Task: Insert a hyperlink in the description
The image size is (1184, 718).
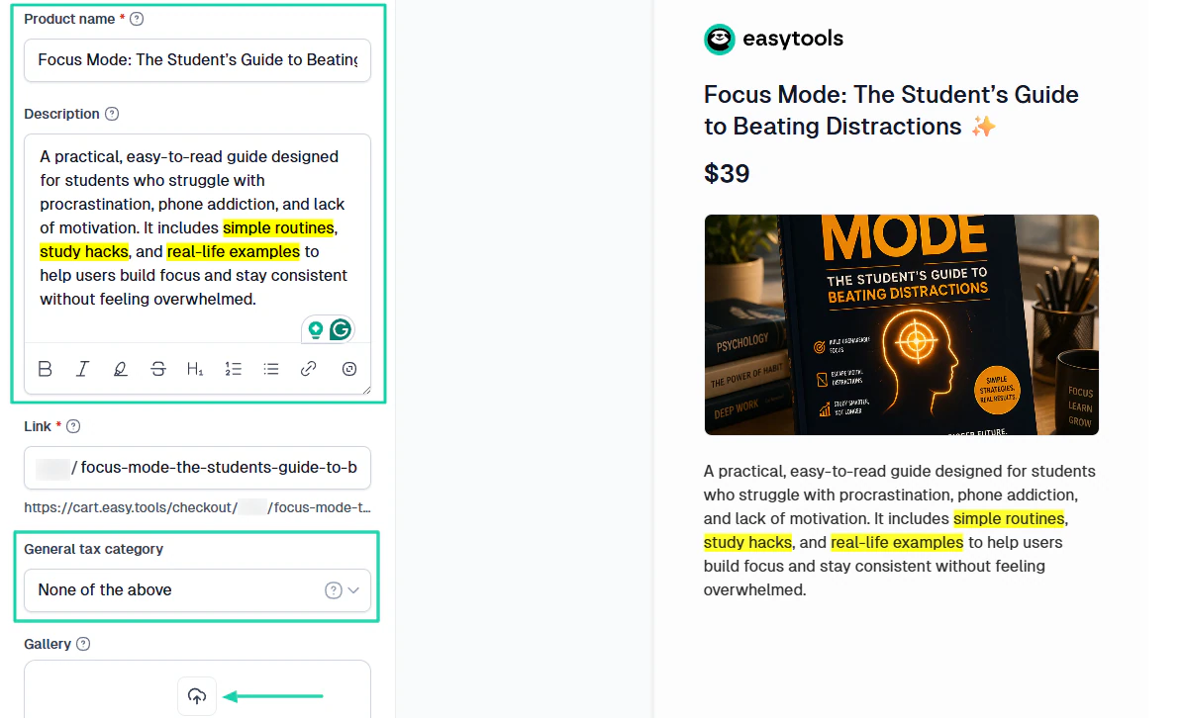Action: coord(308,369)
